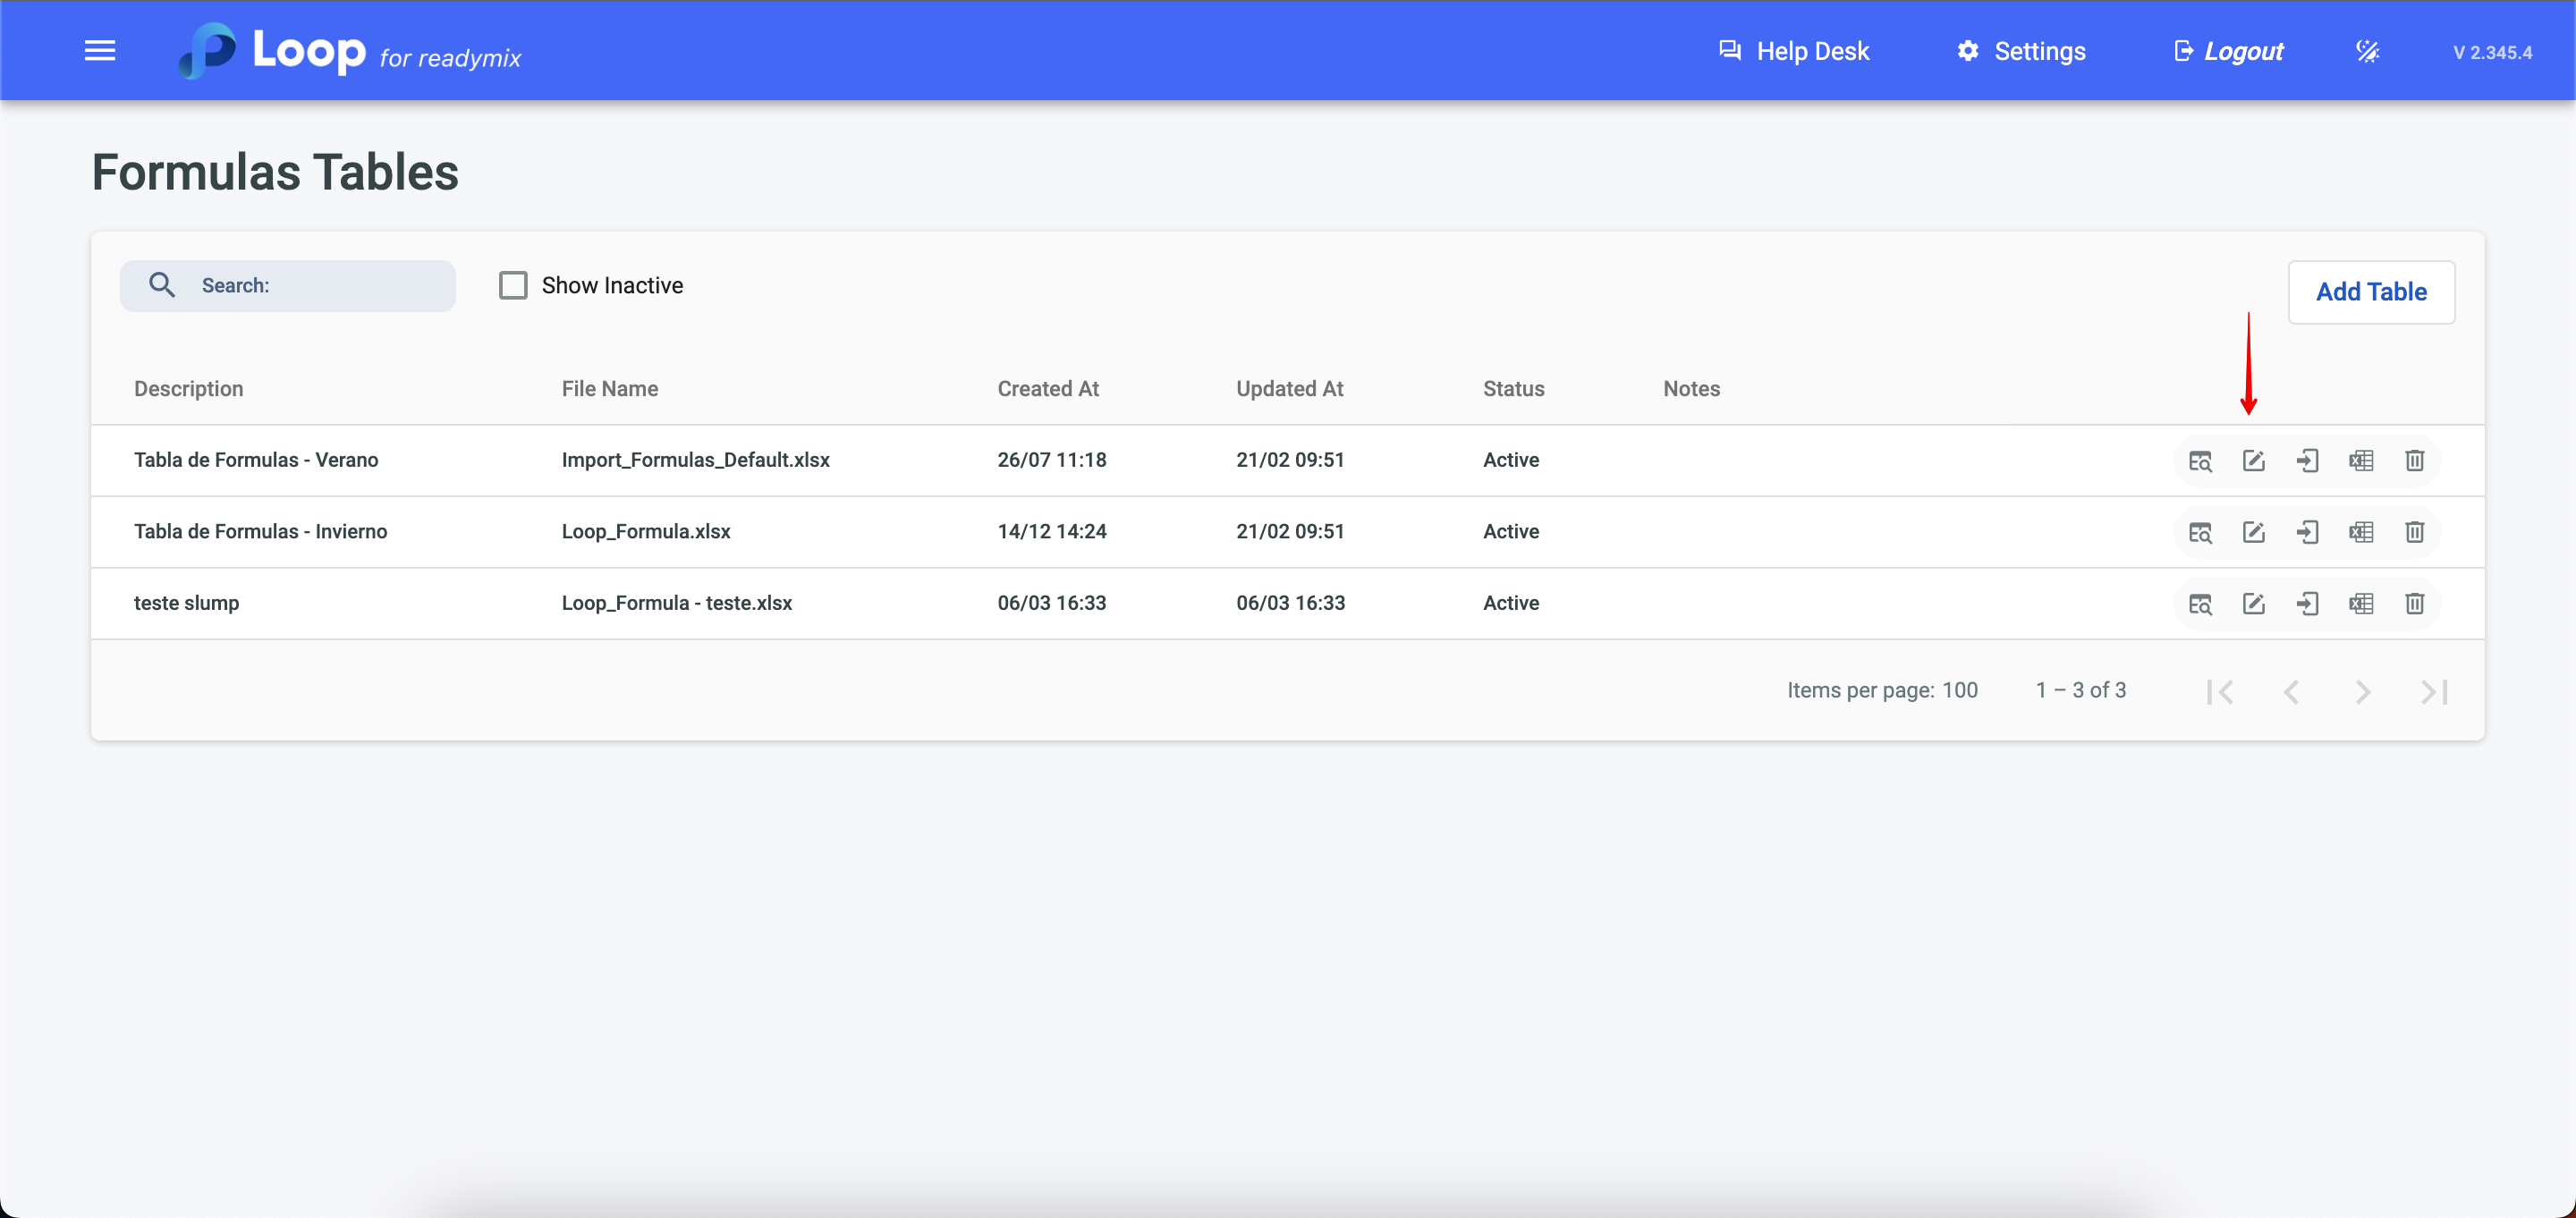This screenshot has width=2576, height=1218.
Task: Open the hamburger navigation menu
Action: click(x=100, y=51)
